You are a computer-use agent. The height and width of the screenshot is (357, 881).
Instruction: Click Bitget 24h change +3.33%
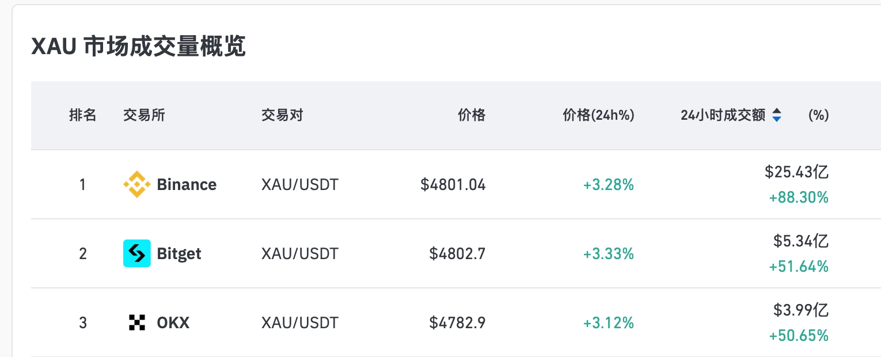[608, 253]
